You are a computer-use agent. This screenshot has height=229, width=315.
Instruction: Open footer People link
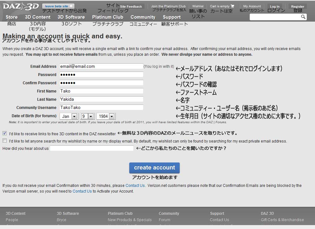pos(12,220)
